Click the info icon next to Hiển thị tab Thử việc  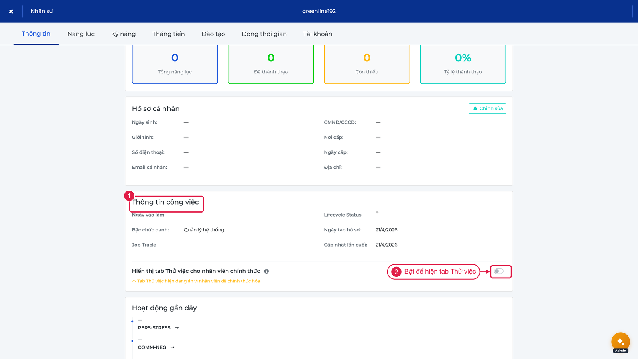point(266,271)
